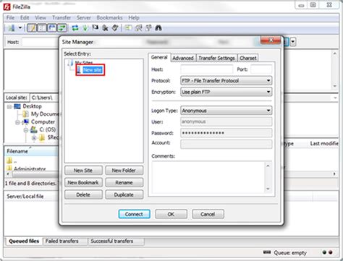Switch to the Charset tab
This screenshot has height=261, width=343.
[248, 58]
